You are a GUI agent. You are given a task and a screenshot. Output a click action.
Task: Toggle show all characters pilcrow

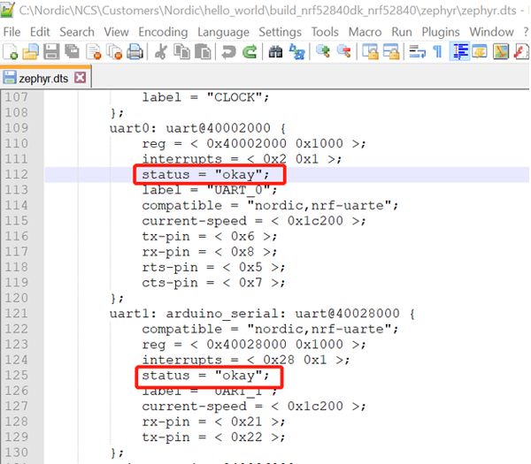point(437,52)
